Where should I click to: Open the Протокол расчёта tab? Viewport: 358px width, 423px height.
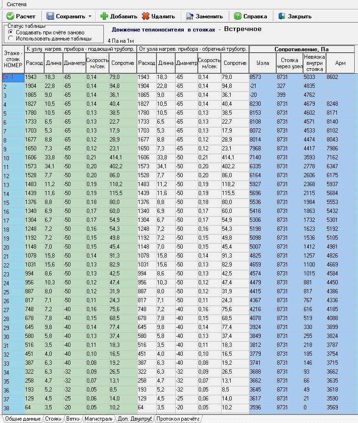(178, 418)
